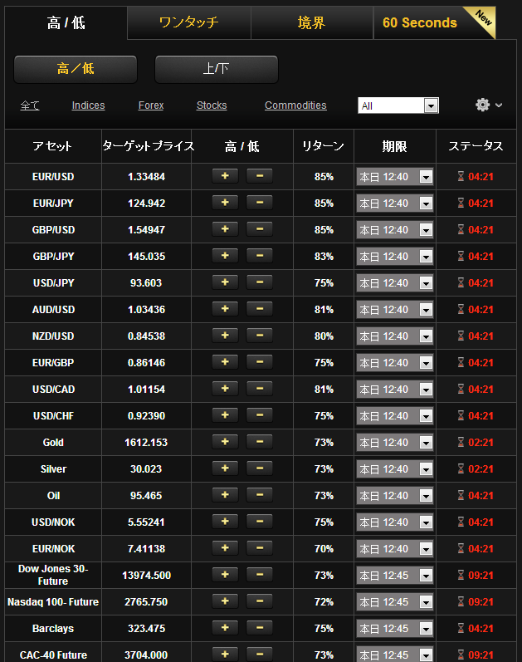The image size is (522, 662).
Task: Click target price 93.603
Action: click(146, 283)
